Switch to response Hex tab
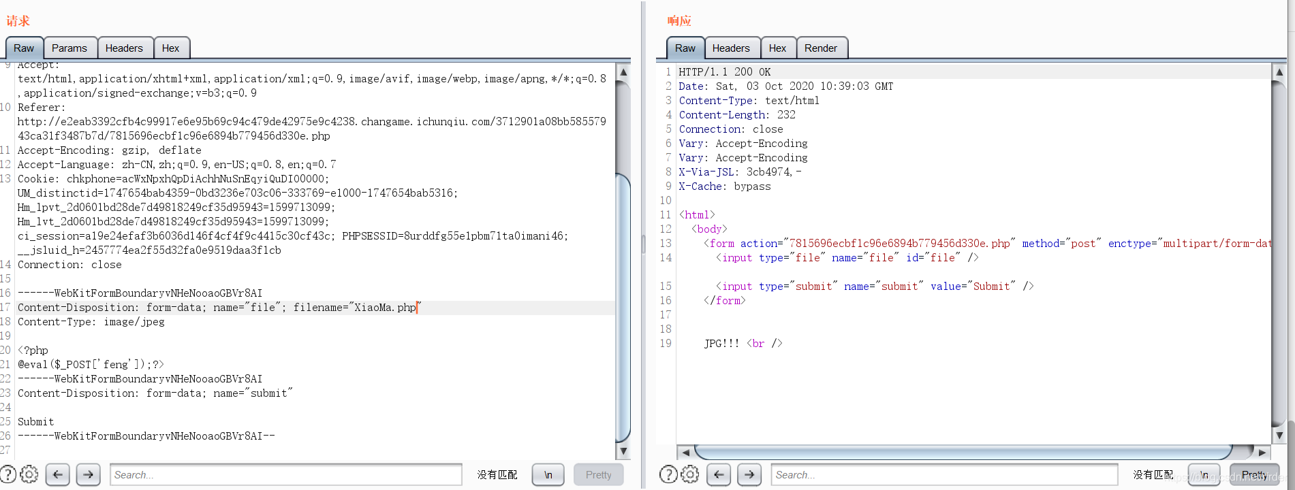Viewport: 1295px width, 490px height. pyautogui.click(x=777, y=48)
